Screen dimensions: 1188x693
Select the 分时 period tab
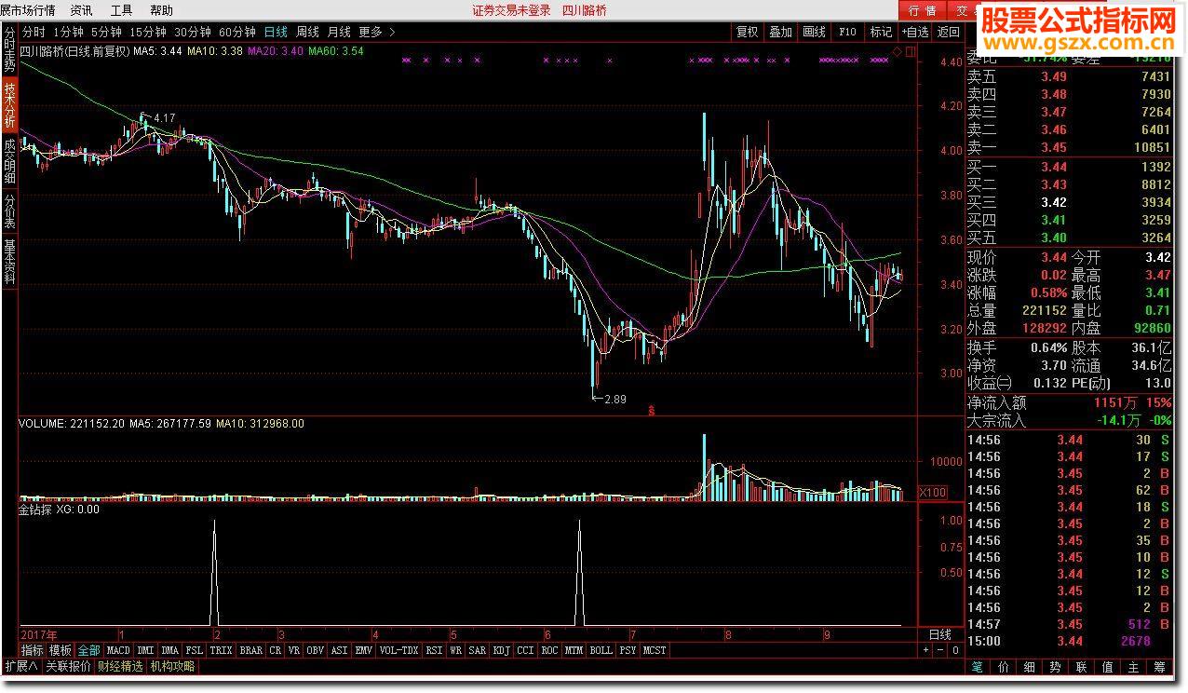tap(34, 32)
